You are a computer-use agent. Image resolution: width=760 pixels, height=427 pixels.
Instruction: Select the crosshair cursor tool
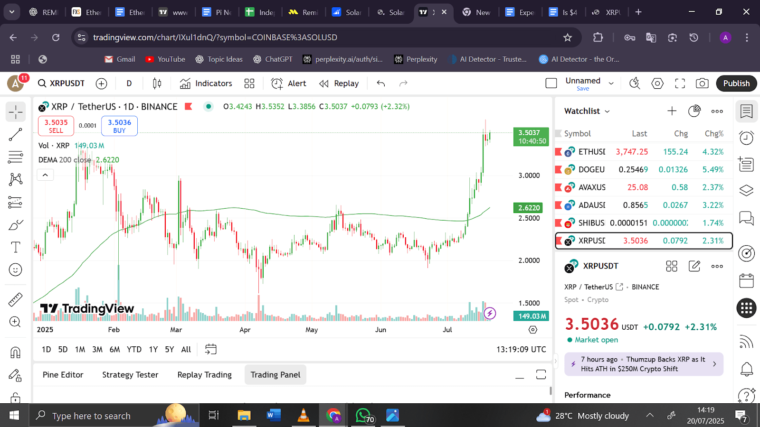[x=16, y=112]
